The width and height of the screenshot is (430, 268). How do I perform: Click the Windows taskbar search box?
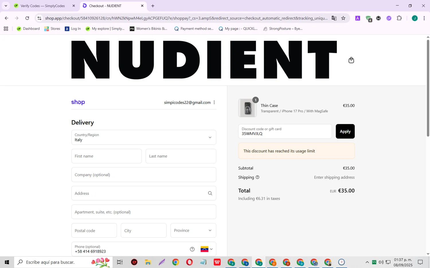64,262
